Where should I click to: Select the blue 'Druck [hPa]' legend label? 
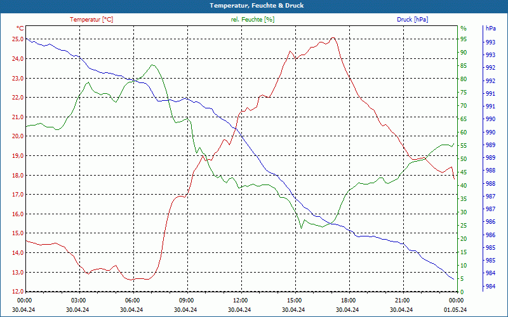click(412, 20)
